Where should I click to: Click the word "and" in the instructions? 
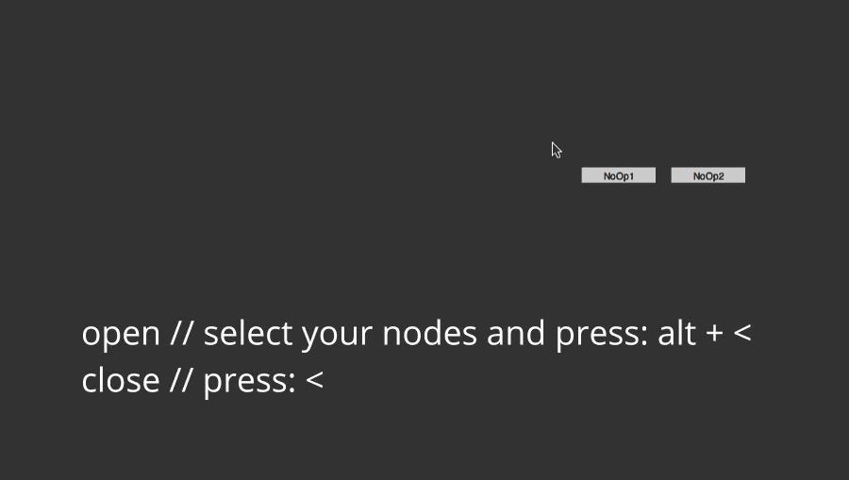click(x=516, y=334)
